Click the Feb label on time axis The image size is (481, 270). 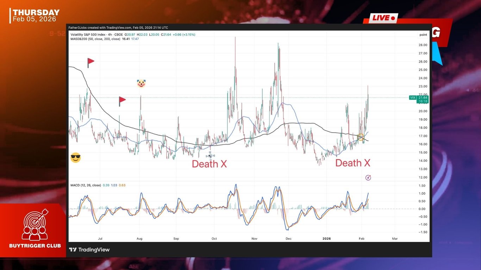[362, 239]
